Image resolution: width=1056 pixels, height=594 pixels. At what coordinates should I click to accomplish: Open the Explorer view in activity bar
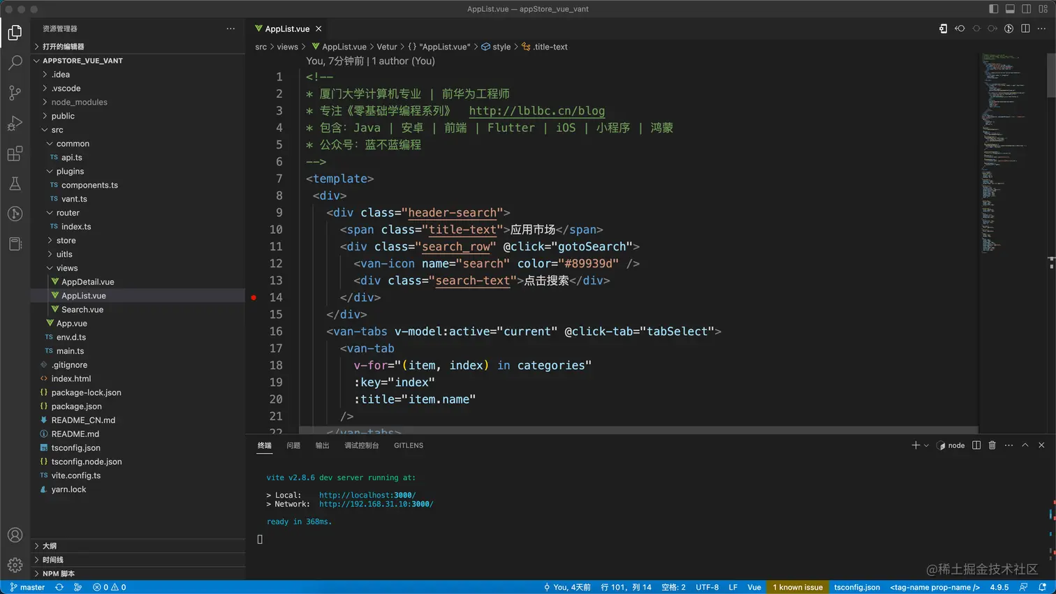[x=15, y=33]
